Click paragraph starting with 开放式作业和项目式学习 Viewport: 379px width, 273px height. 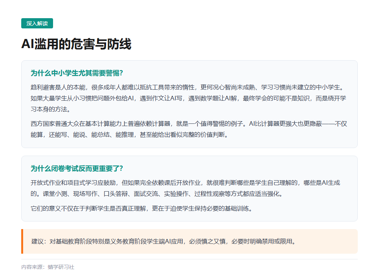click(x=185, y=188)
